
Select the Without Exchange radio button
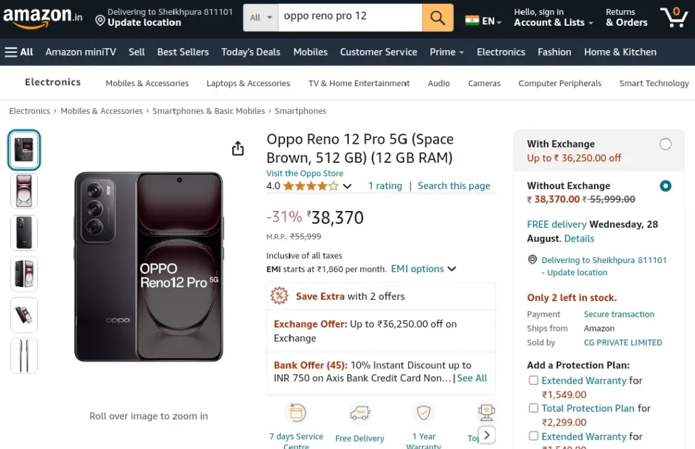(x=665, y=186)
